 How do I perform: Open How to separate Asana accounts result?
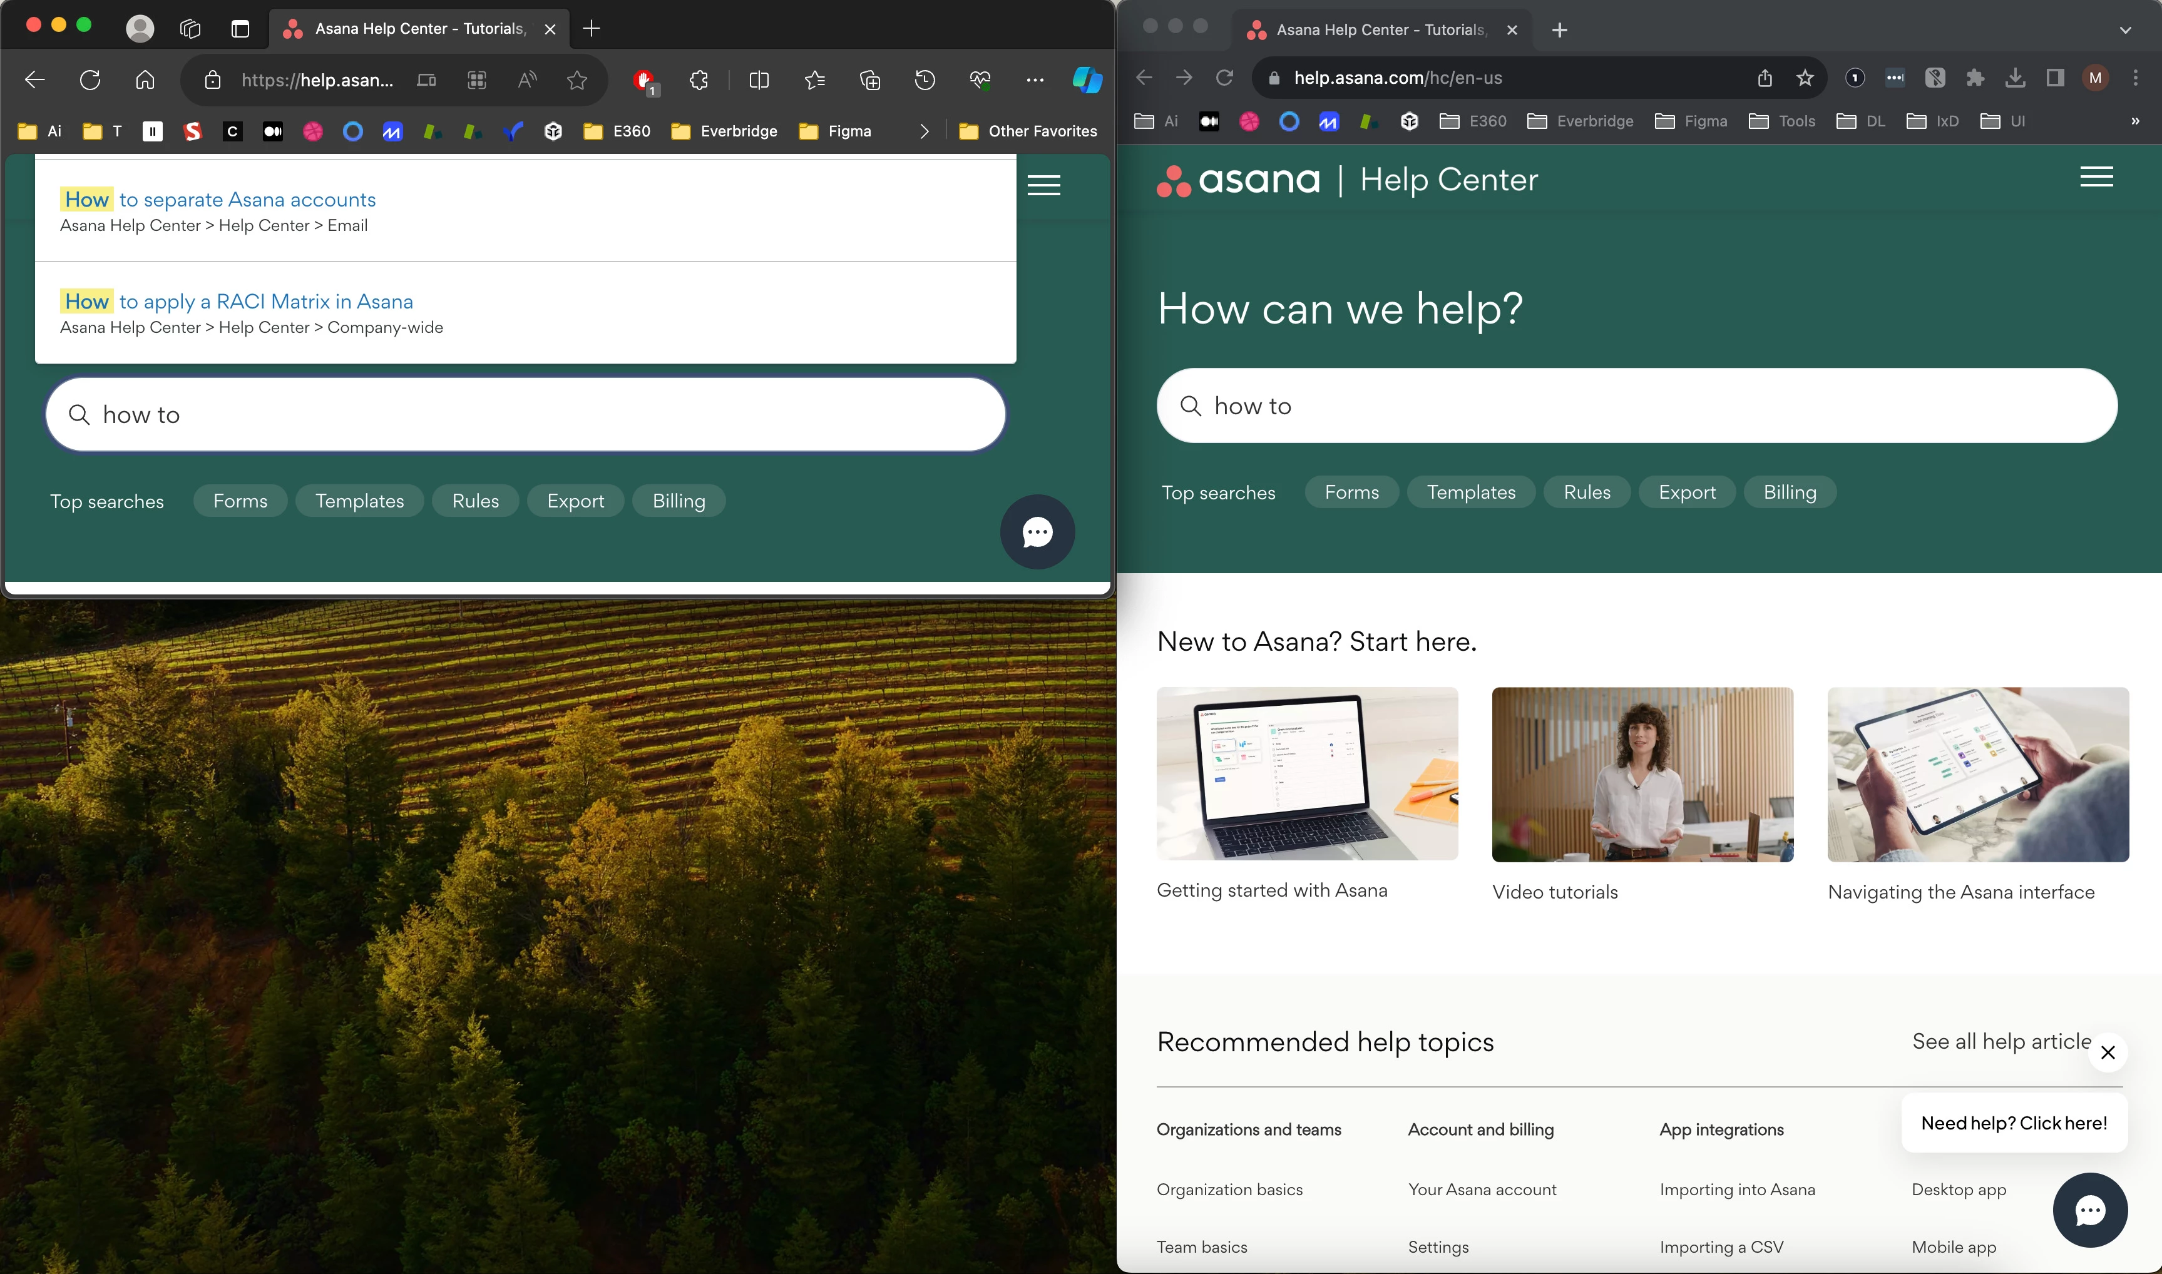247,199
